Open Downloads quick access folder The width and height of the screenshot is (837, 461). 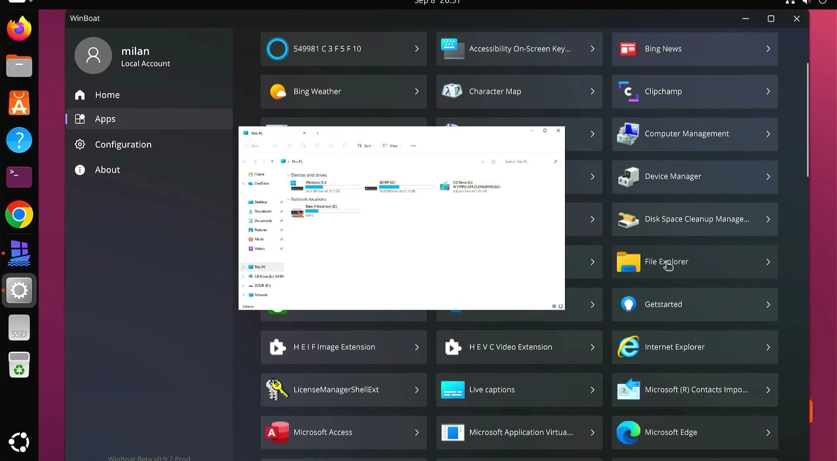tap(260, 211)
